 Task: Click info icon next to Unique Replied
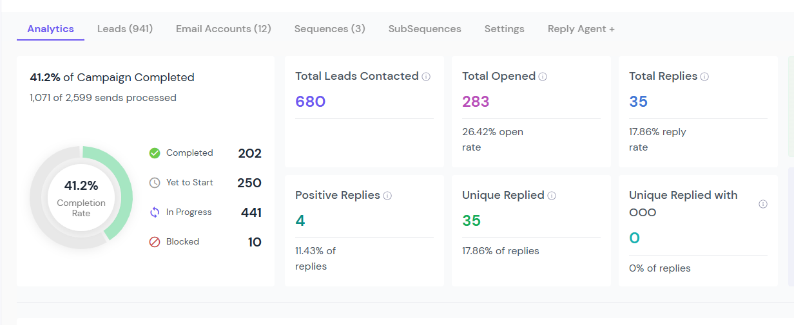coord(552,196)
